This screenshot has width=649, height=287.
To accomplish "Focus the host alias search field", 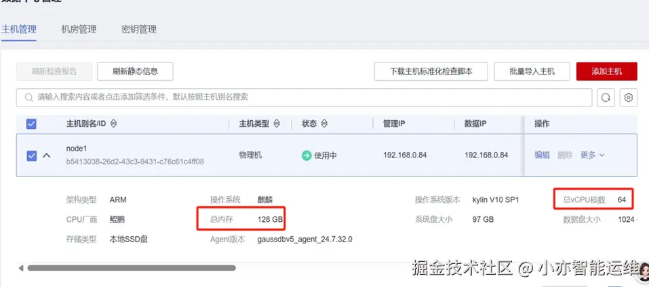I will (304, 97).
